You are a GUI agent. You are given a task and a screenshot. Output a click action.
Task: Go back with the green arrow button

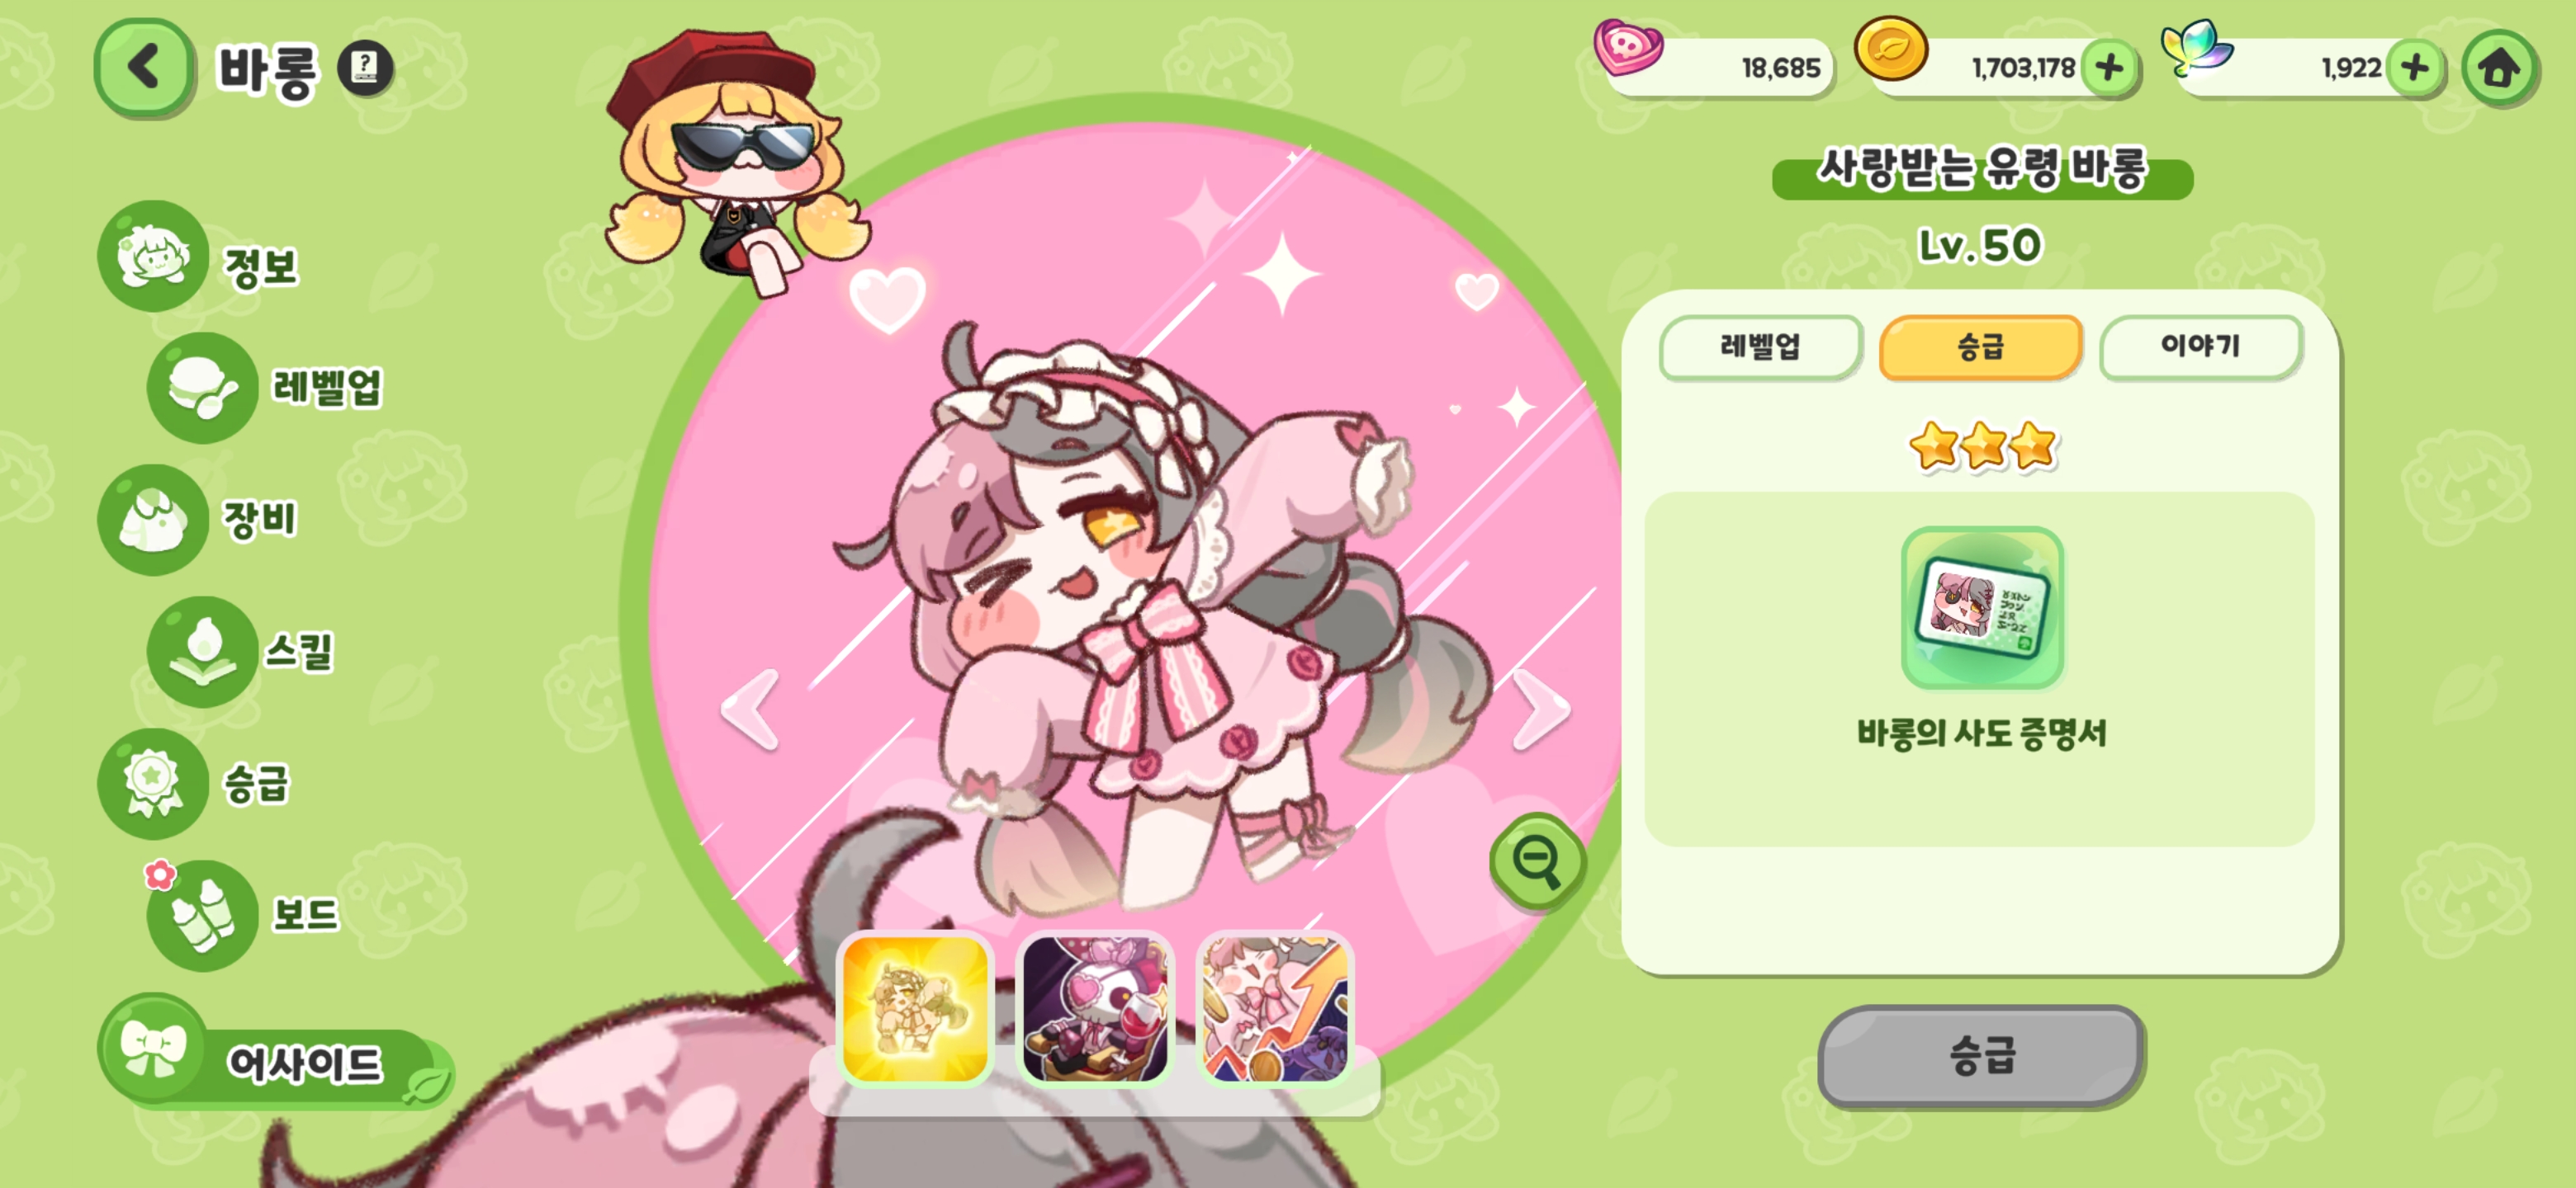click(145, 68)
